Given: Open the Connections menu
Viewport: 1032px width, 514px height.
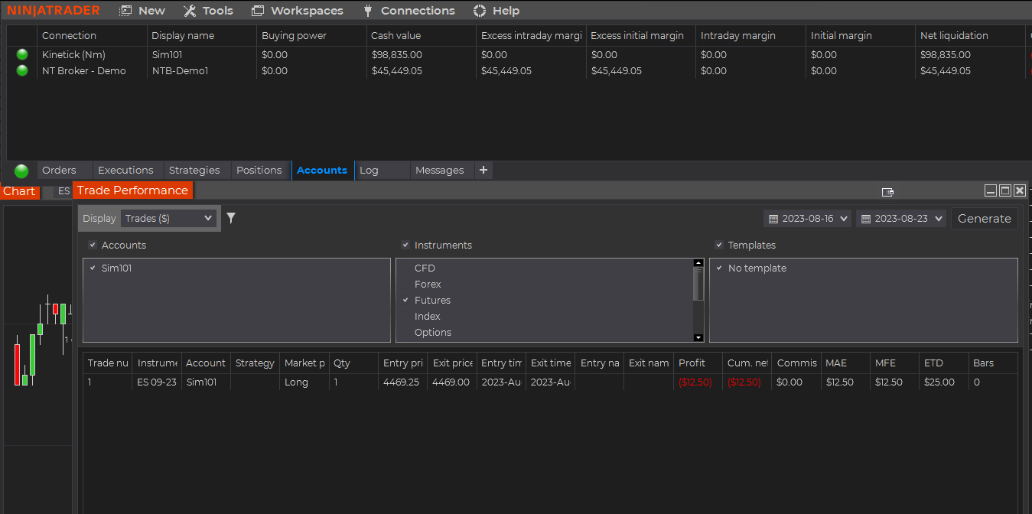Looking at the screenshot, I should [x=409, y=11].
